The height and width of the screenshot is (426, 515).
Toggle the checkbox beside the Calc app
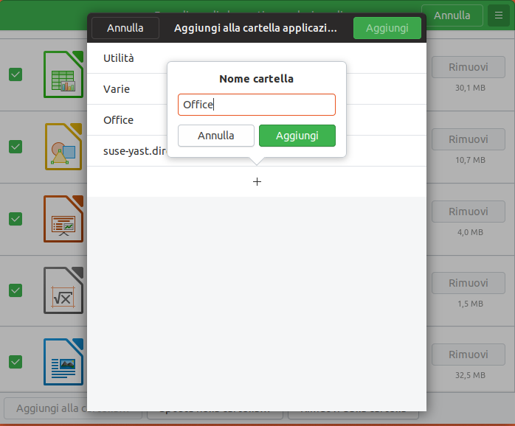click(x=15, y=74)
